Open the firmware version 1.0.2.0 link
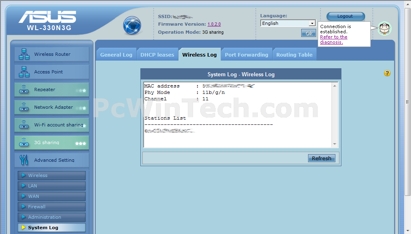The image size is (411, 234). coord(214,24)
